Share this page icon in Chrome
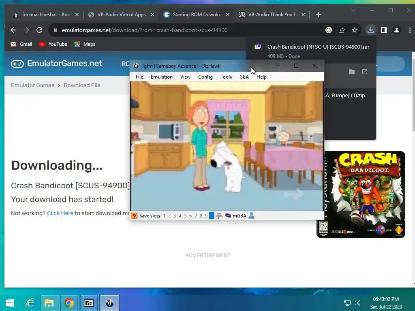 (342, 30)
